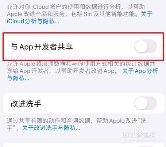Open 关于改进洗手与隐私 link
This screenshot has height=147, width=166.
click(51, 128)
